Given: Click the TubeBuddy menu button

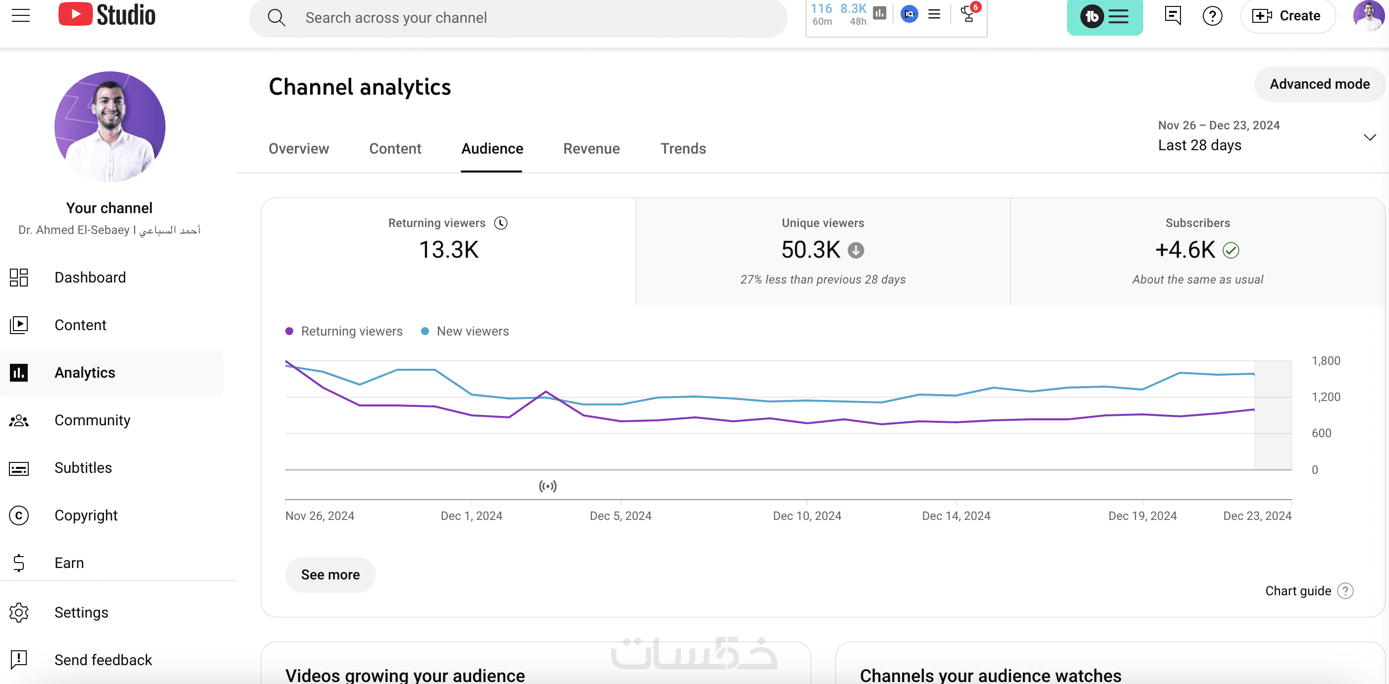Looking at the screenshot, I should (1104, 17).
